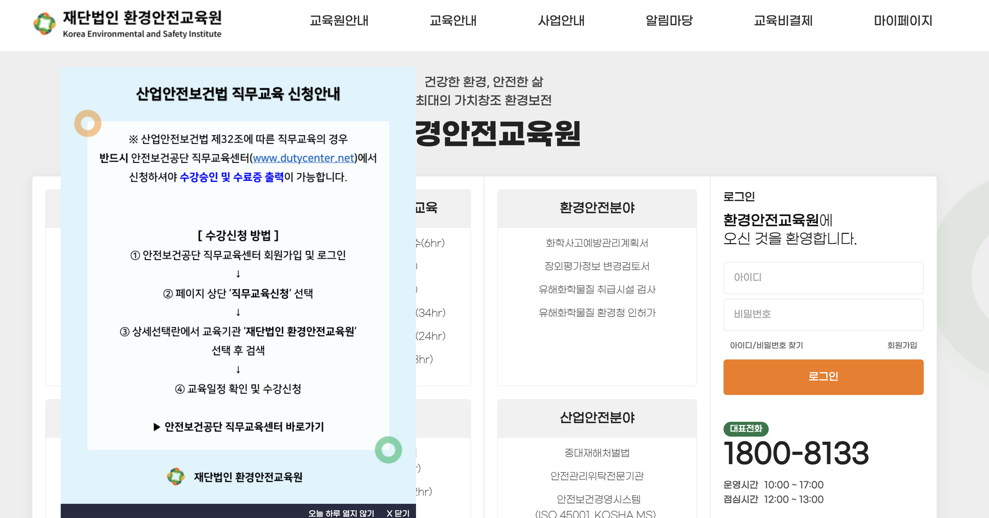Click the 비밀번호 input field
Screen dimensions: 989x518
(823, 315)
